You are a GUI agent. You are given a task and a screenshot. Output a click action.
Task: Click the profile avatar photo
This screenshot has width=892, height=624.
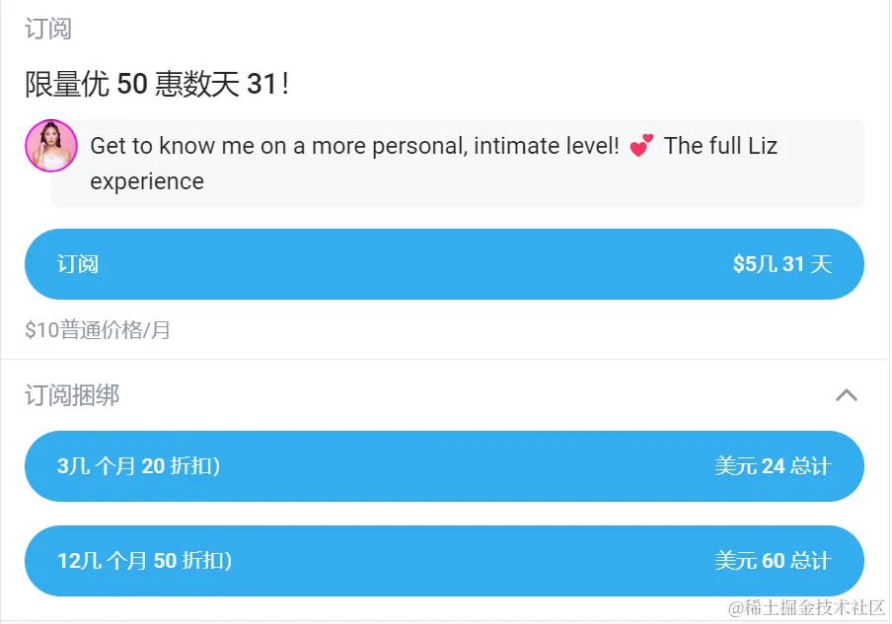click(x=50, y=146)
